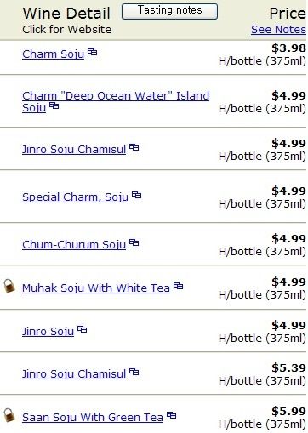Image resolution: width=308 pixels, height=433 pixels.
Task: Click the new-window icon beside $4.99 Jinro Soju Chamisul
Action: pyautogui.click(x=134, y=147)
